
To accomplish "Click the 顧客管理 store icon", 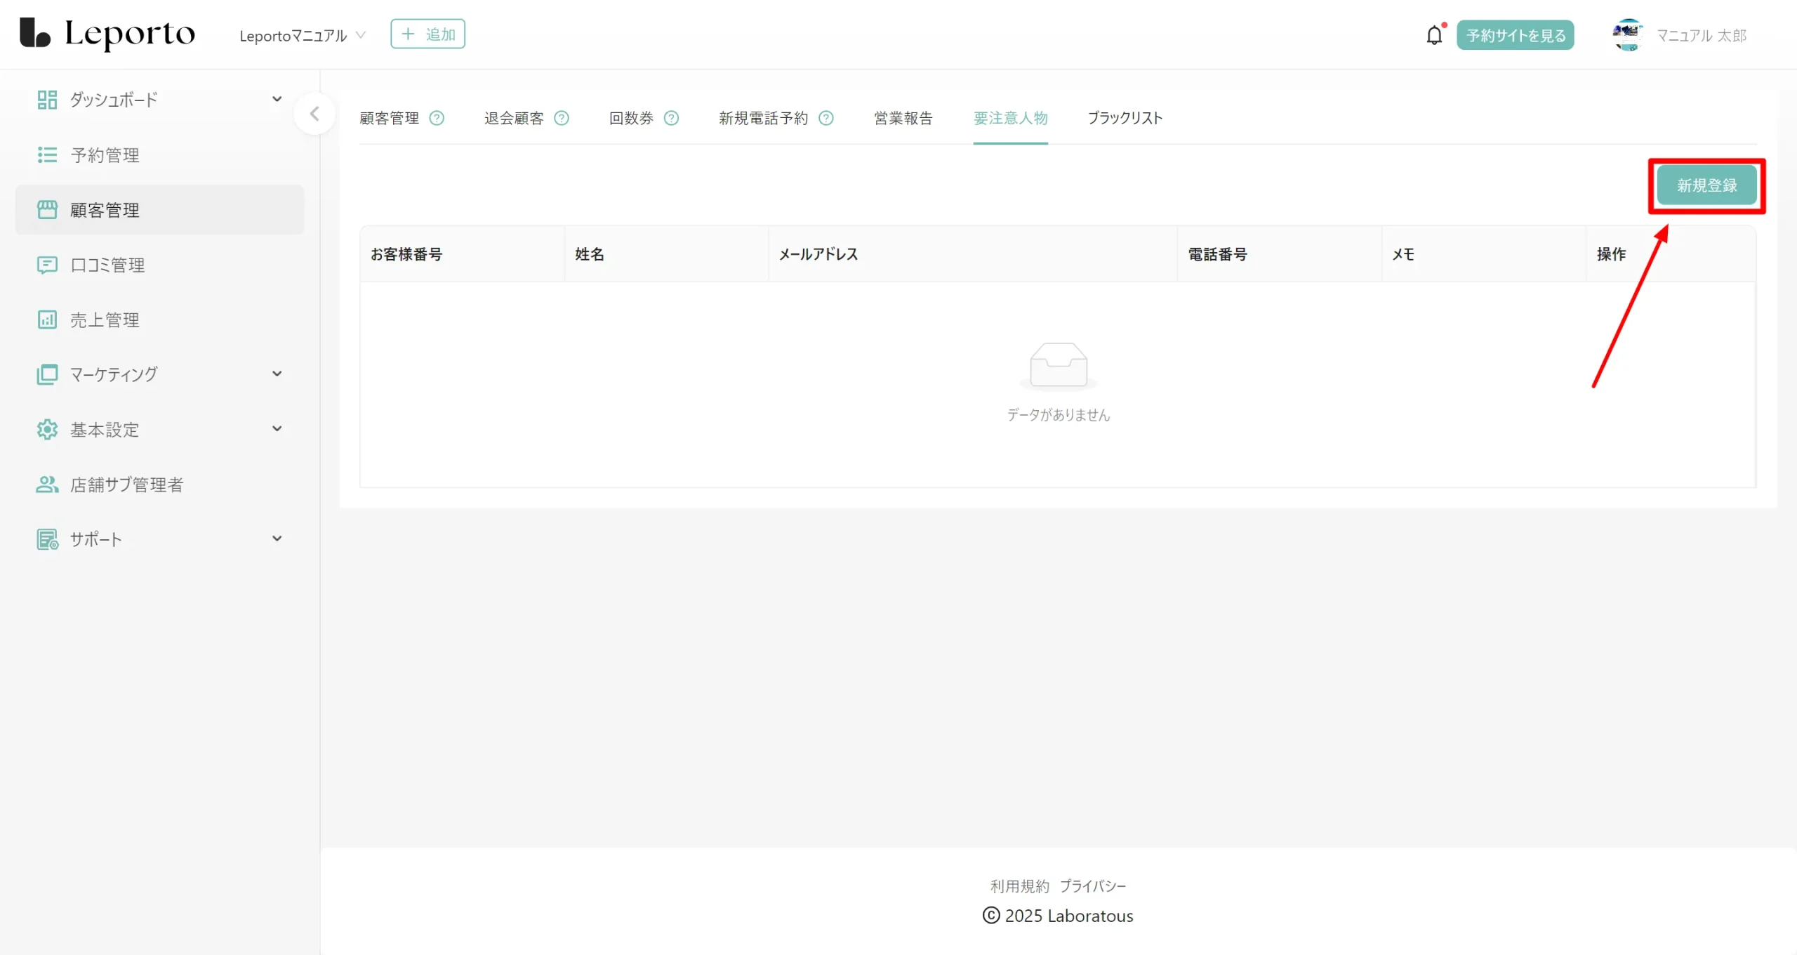I will coord(47,209).
